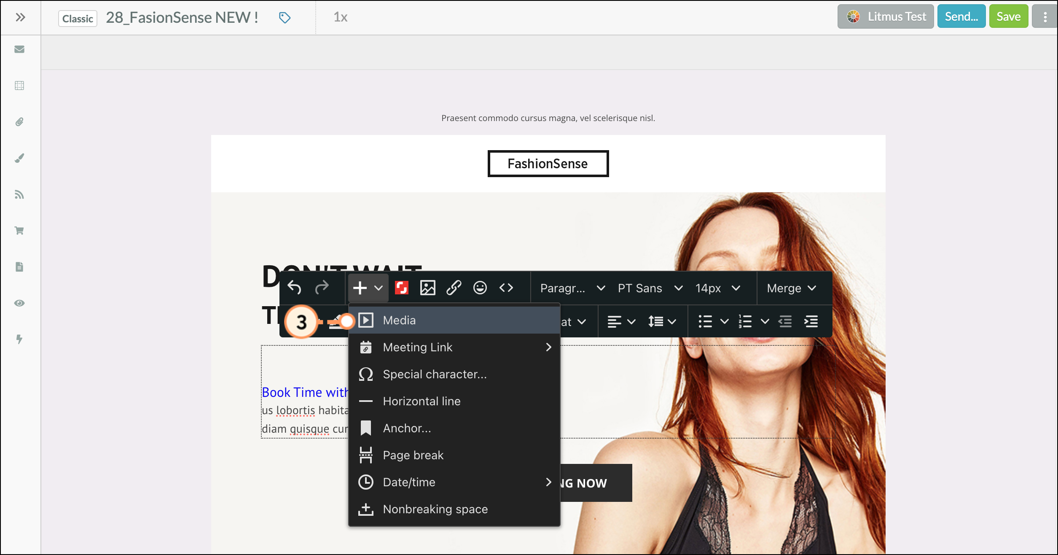Open the RSS feed icon in sidebar
This screenshot has height=555, width=1058.
coord(19,194)
